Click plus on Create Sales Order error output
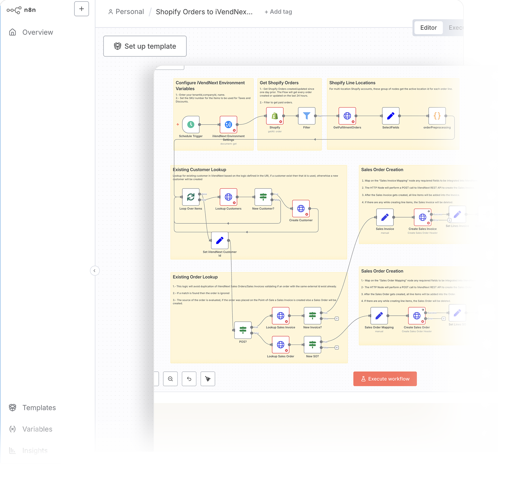514x494 pixels. coord(444,319)
